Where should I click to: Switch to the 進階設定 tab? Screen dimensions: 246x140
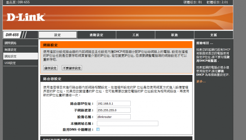point(96,35)
